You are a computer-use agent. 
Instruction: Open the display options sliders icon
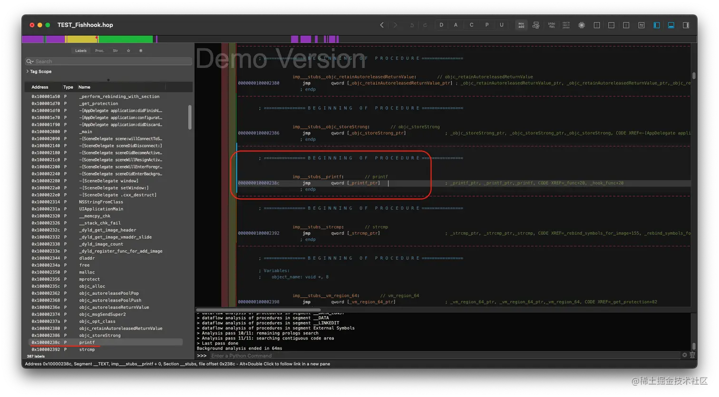[x=641, y=25]
